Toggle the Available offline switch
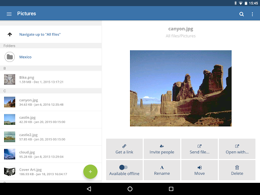 [123, 167]
